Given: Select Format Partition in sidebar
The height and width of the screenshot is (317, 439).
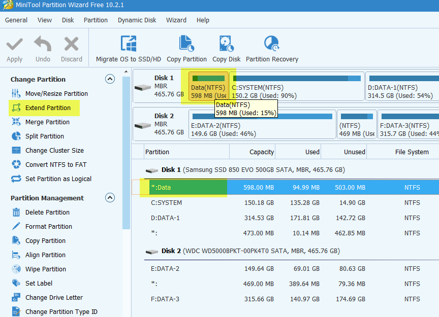Looking at the screenshot, I should [42, 226].
